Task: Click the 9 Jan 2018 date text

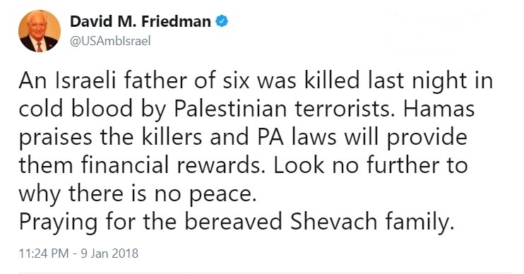Action: [x=109, y=254]
